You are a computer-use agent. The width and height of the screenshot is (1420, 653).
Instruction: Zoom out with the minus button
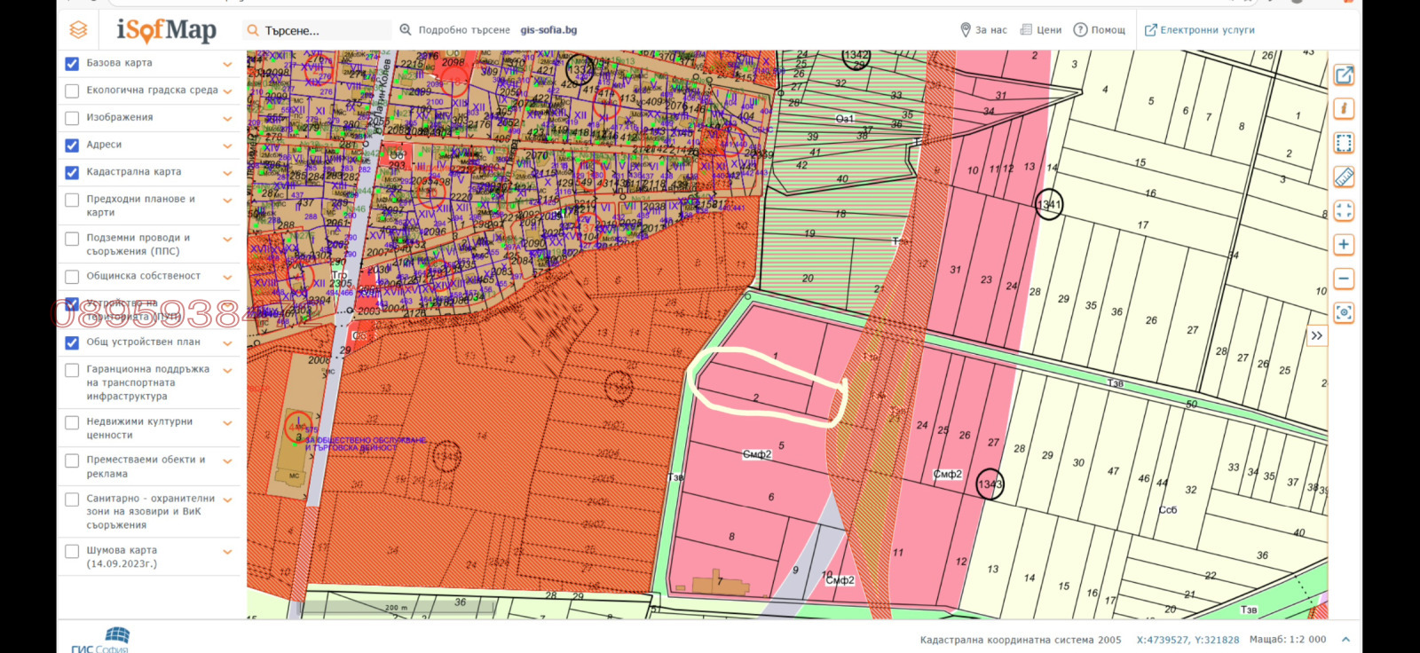[1344, 279]
